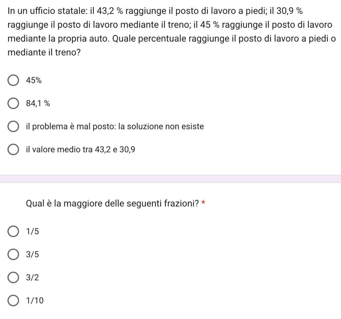Select the 45% radio button
Viewport: 341px width, 319px height.
[13, 80]
